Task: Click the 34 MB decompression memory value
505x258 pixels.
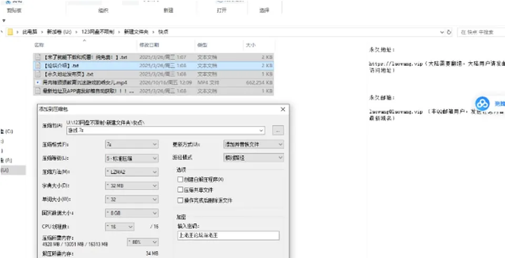Action: 152,253
